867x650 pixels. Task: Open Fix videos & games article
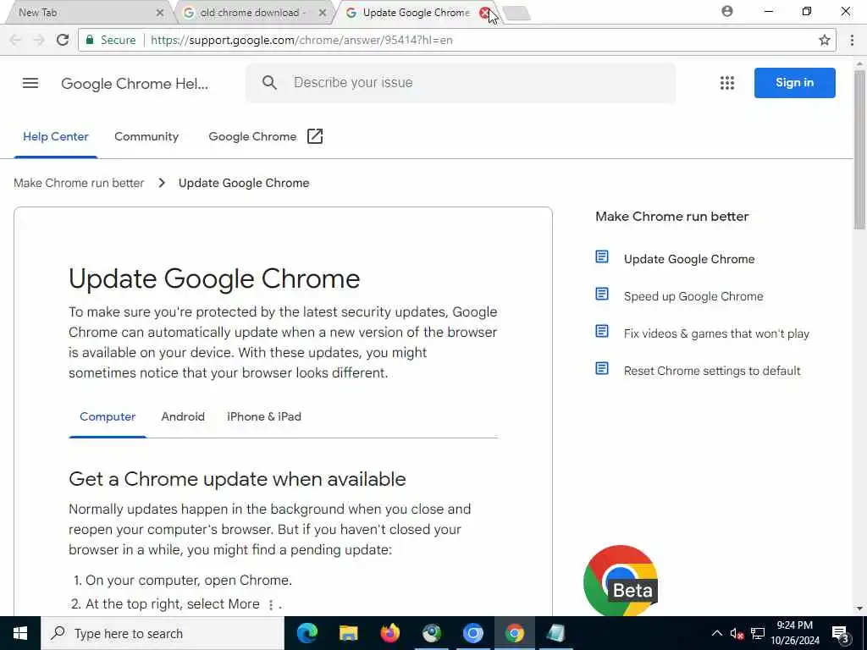point(716,333)
